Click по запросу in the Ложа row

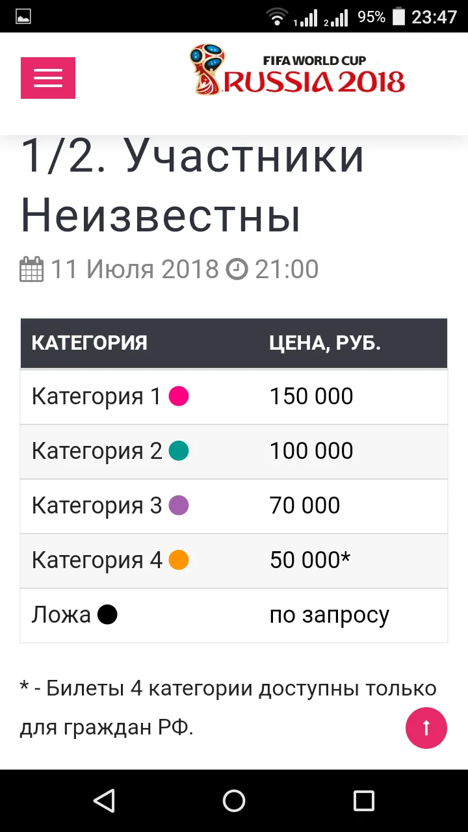pyautogui.click(x=330, y=614)
